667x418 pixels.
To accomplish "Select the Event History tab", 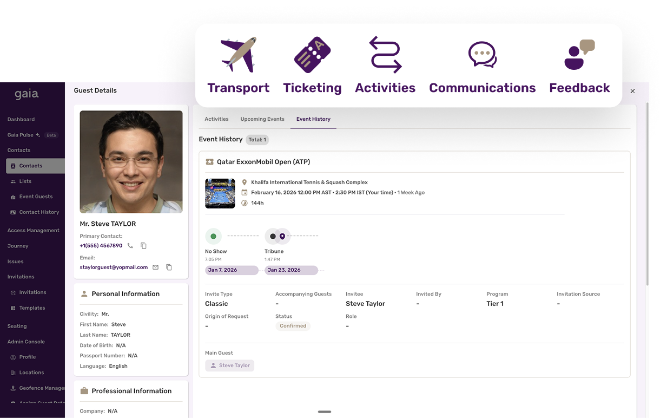I will click(313, 119).
